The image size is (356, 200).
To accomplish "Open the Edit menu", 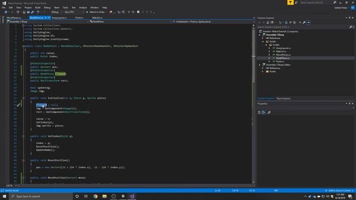I will [x=11, y=7].
